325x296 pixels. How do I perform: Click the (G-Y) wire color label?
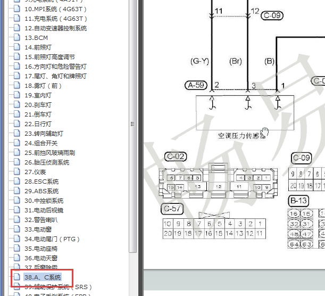(x=199, y=61)
